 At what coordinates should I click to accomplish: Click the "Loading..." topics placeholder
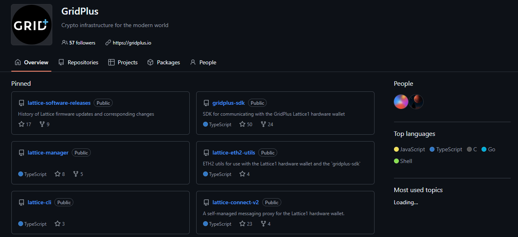406,202
